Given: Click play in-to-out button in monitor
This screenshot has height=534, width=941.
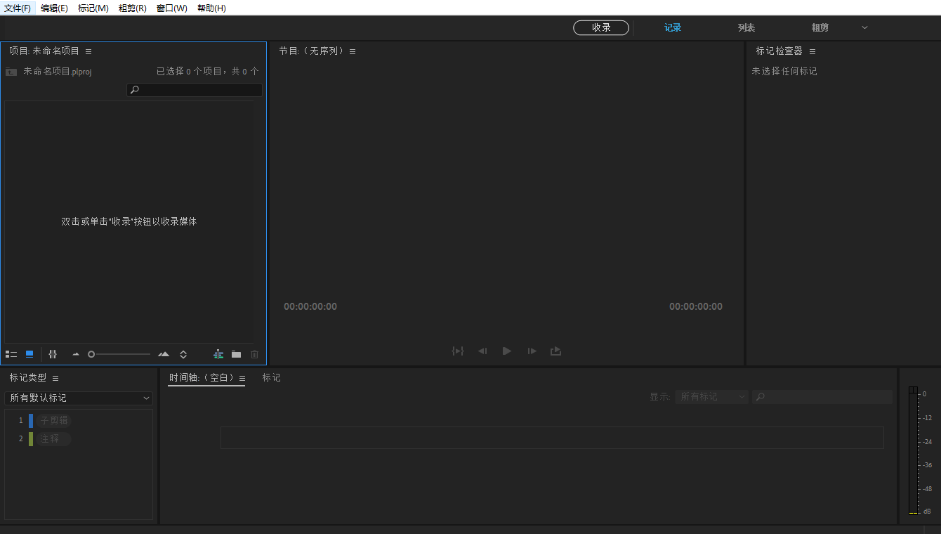Looking at the screenshot, I should coord(458,351).
